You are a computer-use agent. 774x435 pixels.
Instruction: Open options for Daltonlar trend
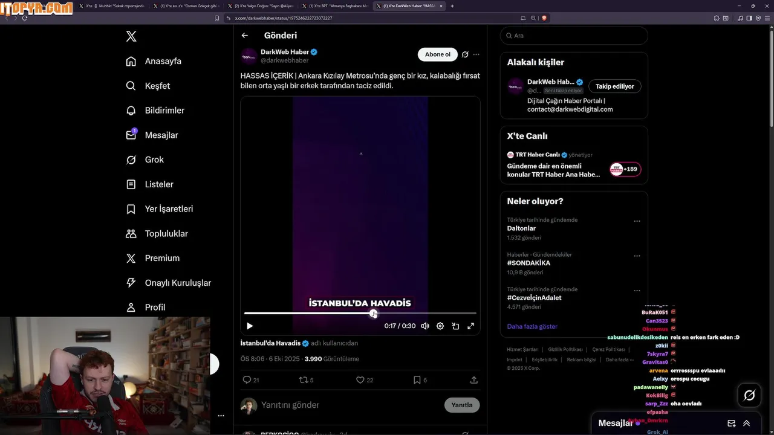coord(637,221)
